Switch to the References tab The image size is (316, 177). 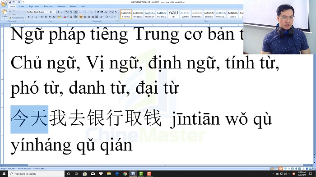[49, 6]
